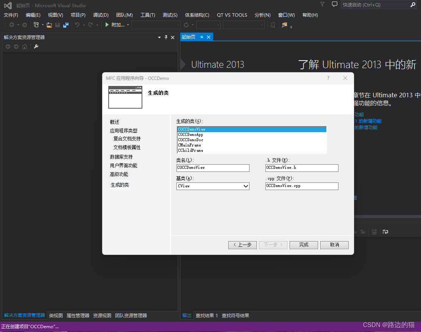
Task: Open Solution Explorer window position dropdown
Action: pyautogui.click(x=159, y=37)
